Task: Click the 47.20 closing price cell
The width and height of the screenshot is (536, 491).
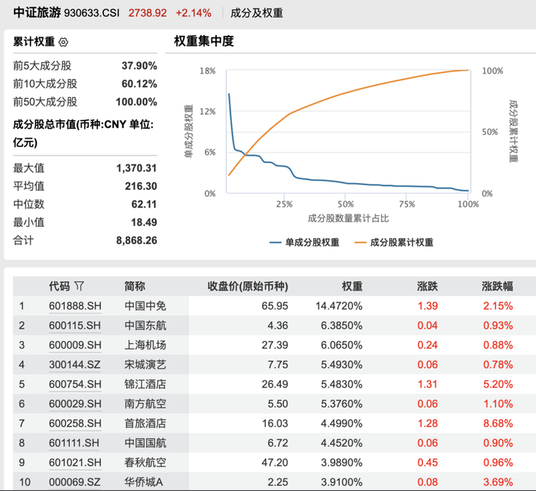Action: pos(275,463)
